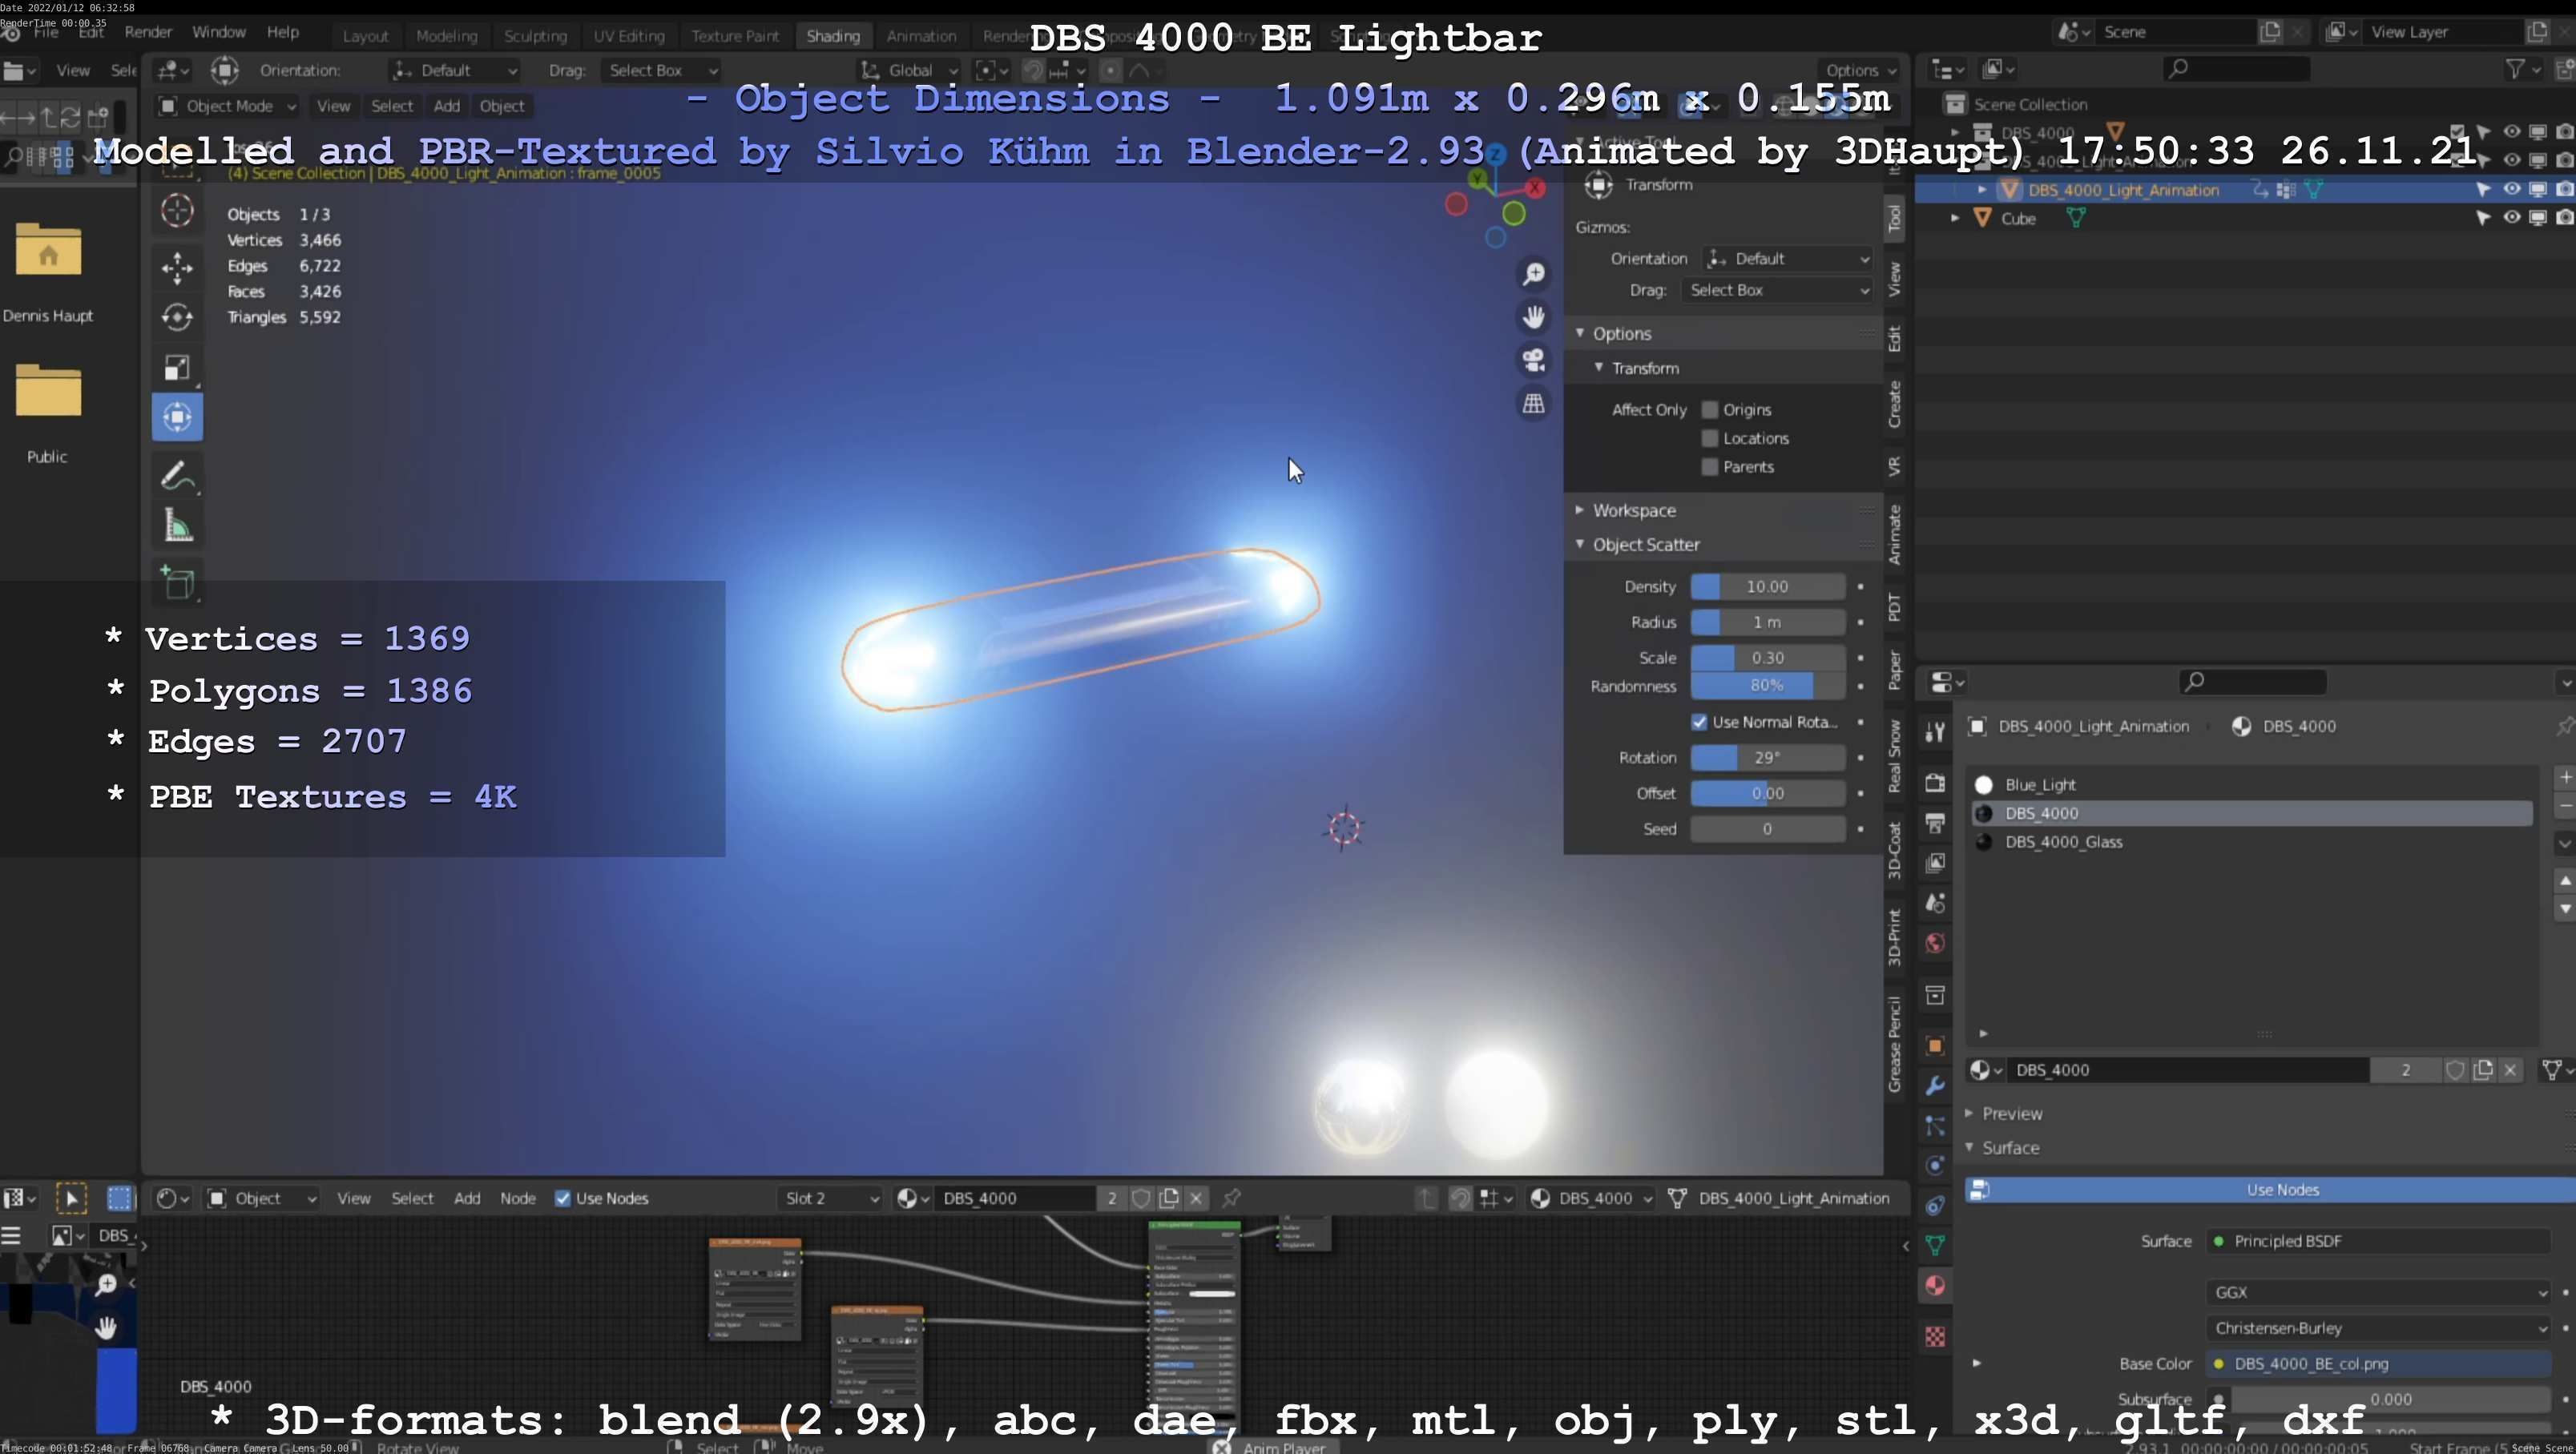2576x1454 pixels.
Task: Adjust the Randomness 80% slider
Action: (1767, 686)
